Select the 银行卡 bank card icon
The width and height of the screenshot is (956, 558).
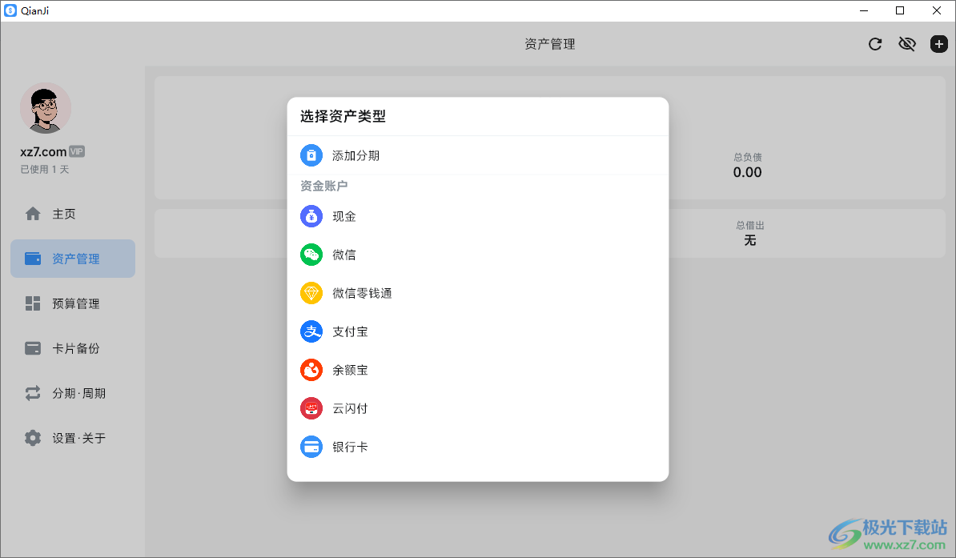[311, 447]
